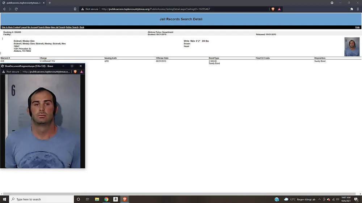
Task: Click the browser back arrow button
Action: [4, 9]
